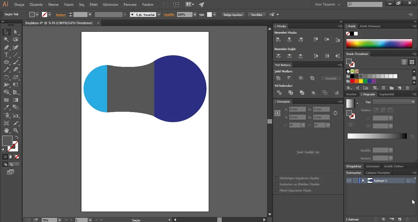Toggle constrain width and height proportions link

(335, 113)
